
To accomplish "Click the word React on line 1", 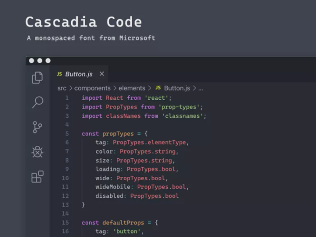I will (114, 98).
